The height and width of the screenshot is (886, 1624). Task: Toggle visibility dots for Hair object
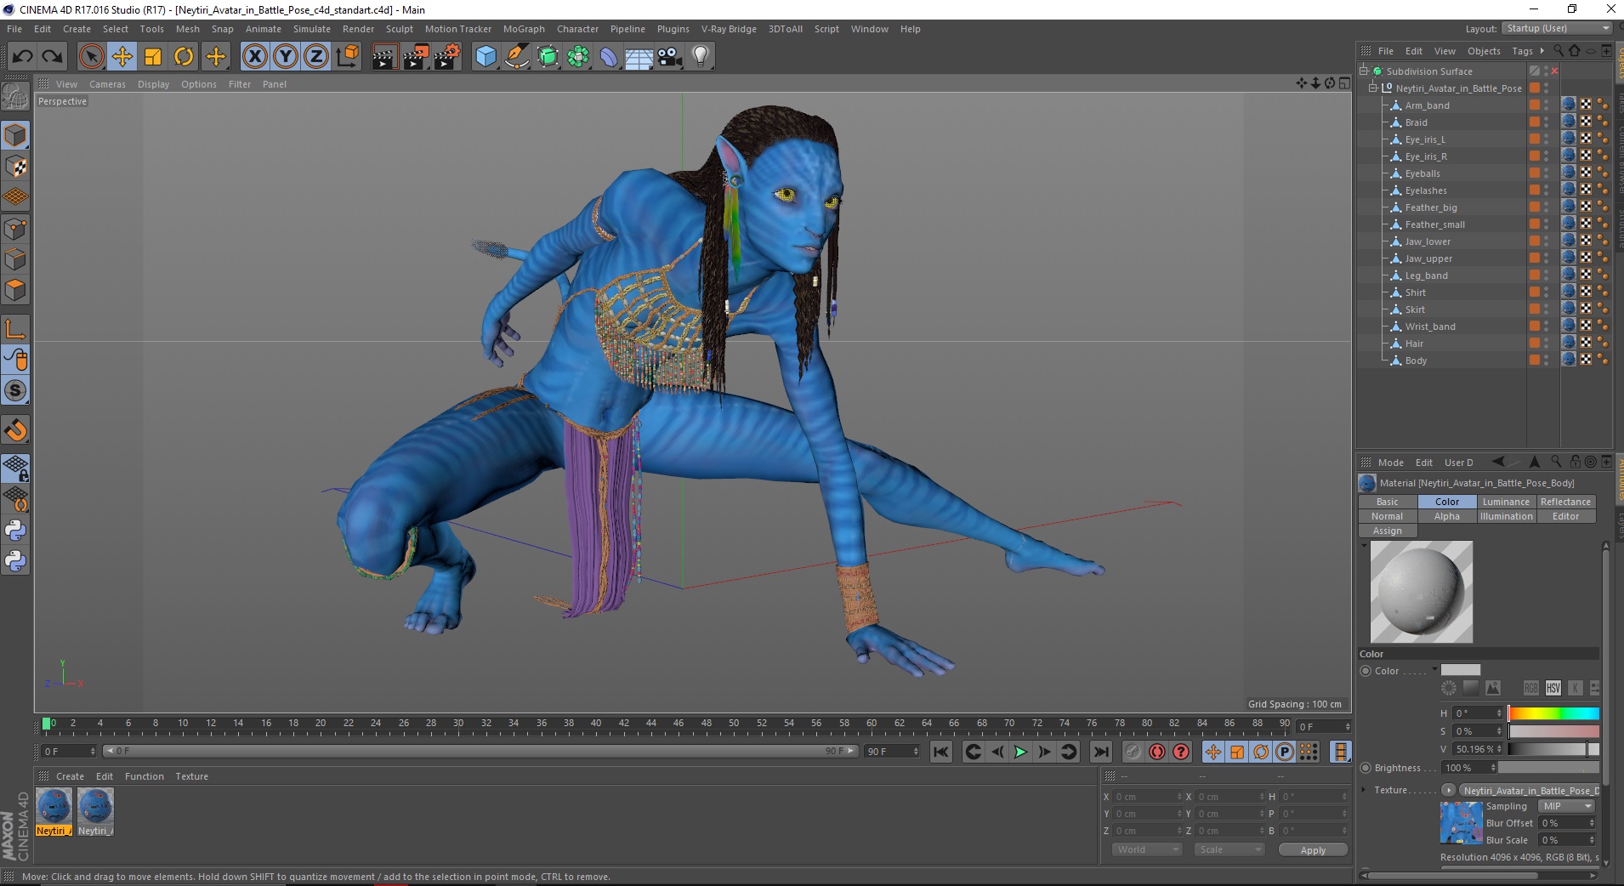click(1546, 344)
